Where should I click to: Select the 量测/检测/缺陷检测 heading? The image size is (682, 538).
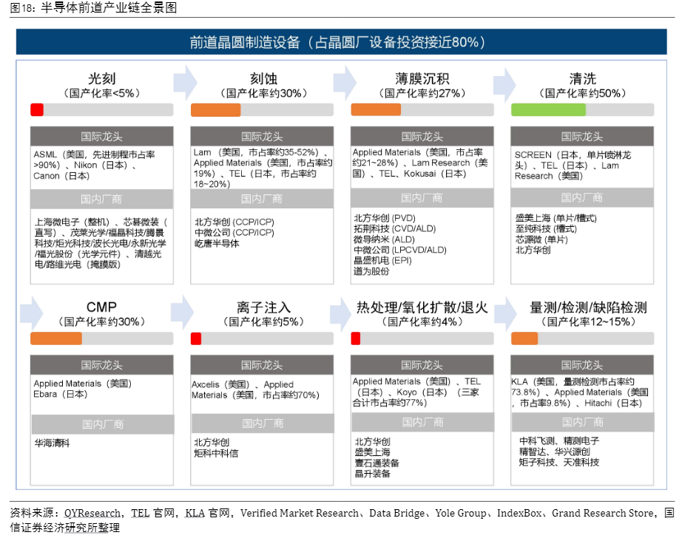(x=588, y=307)
